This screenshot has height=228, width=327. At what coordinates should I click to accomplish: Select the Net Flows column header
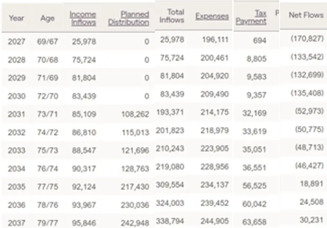coord(306,15)
